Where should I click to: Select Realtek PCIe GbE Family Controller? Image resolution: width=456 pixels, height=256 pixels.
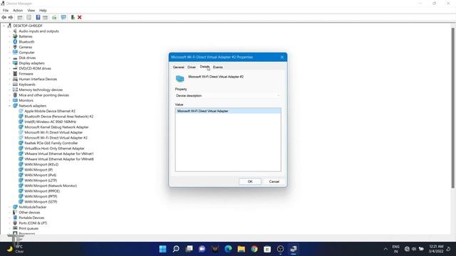click(x=51, y=143)
